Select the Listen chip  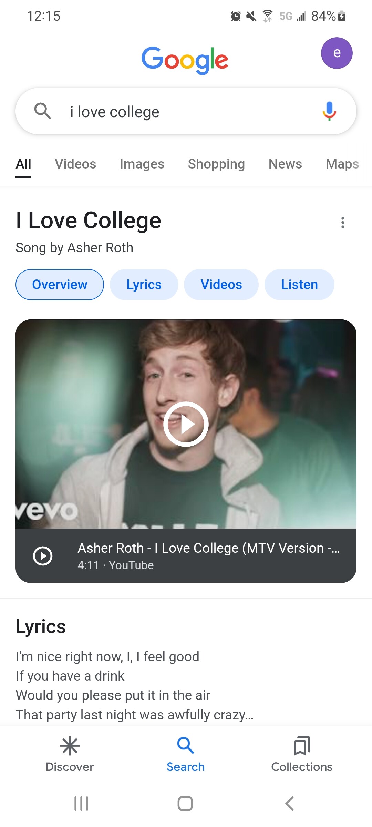tap(299, 285)
